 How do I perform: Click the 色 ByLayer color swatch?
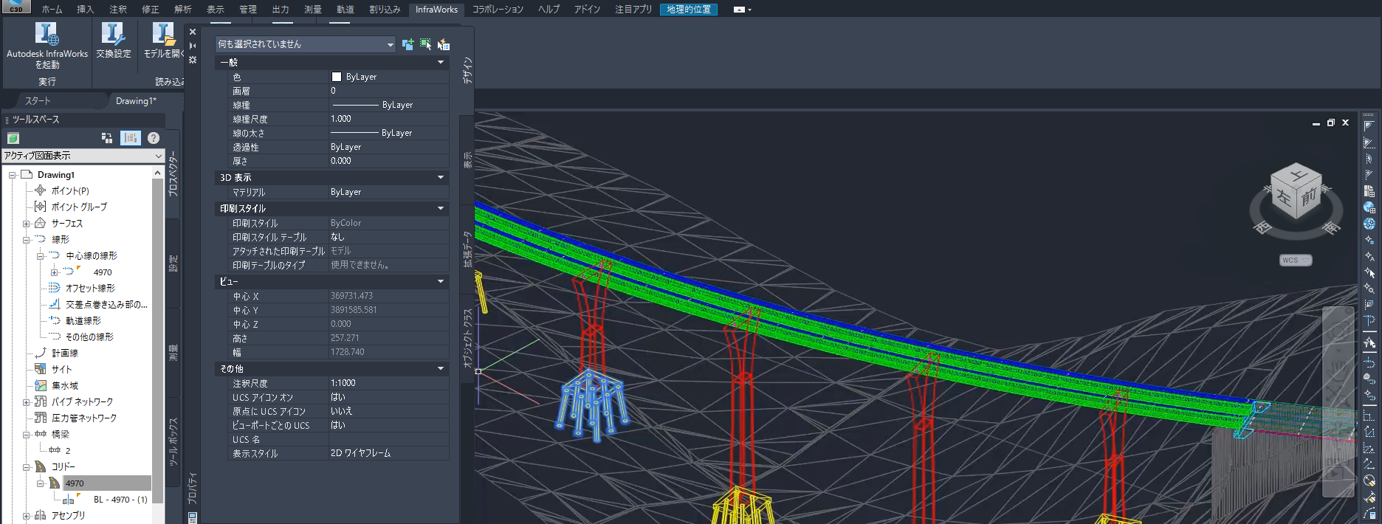[x=337, y=77]
